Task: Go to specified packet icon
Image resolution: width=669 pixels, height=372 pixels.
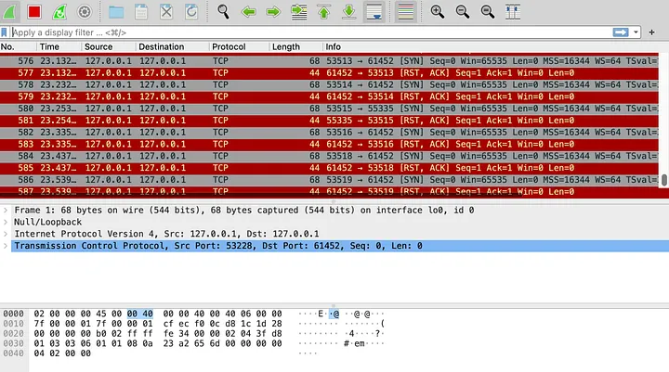Action: (x=298, y=11)
